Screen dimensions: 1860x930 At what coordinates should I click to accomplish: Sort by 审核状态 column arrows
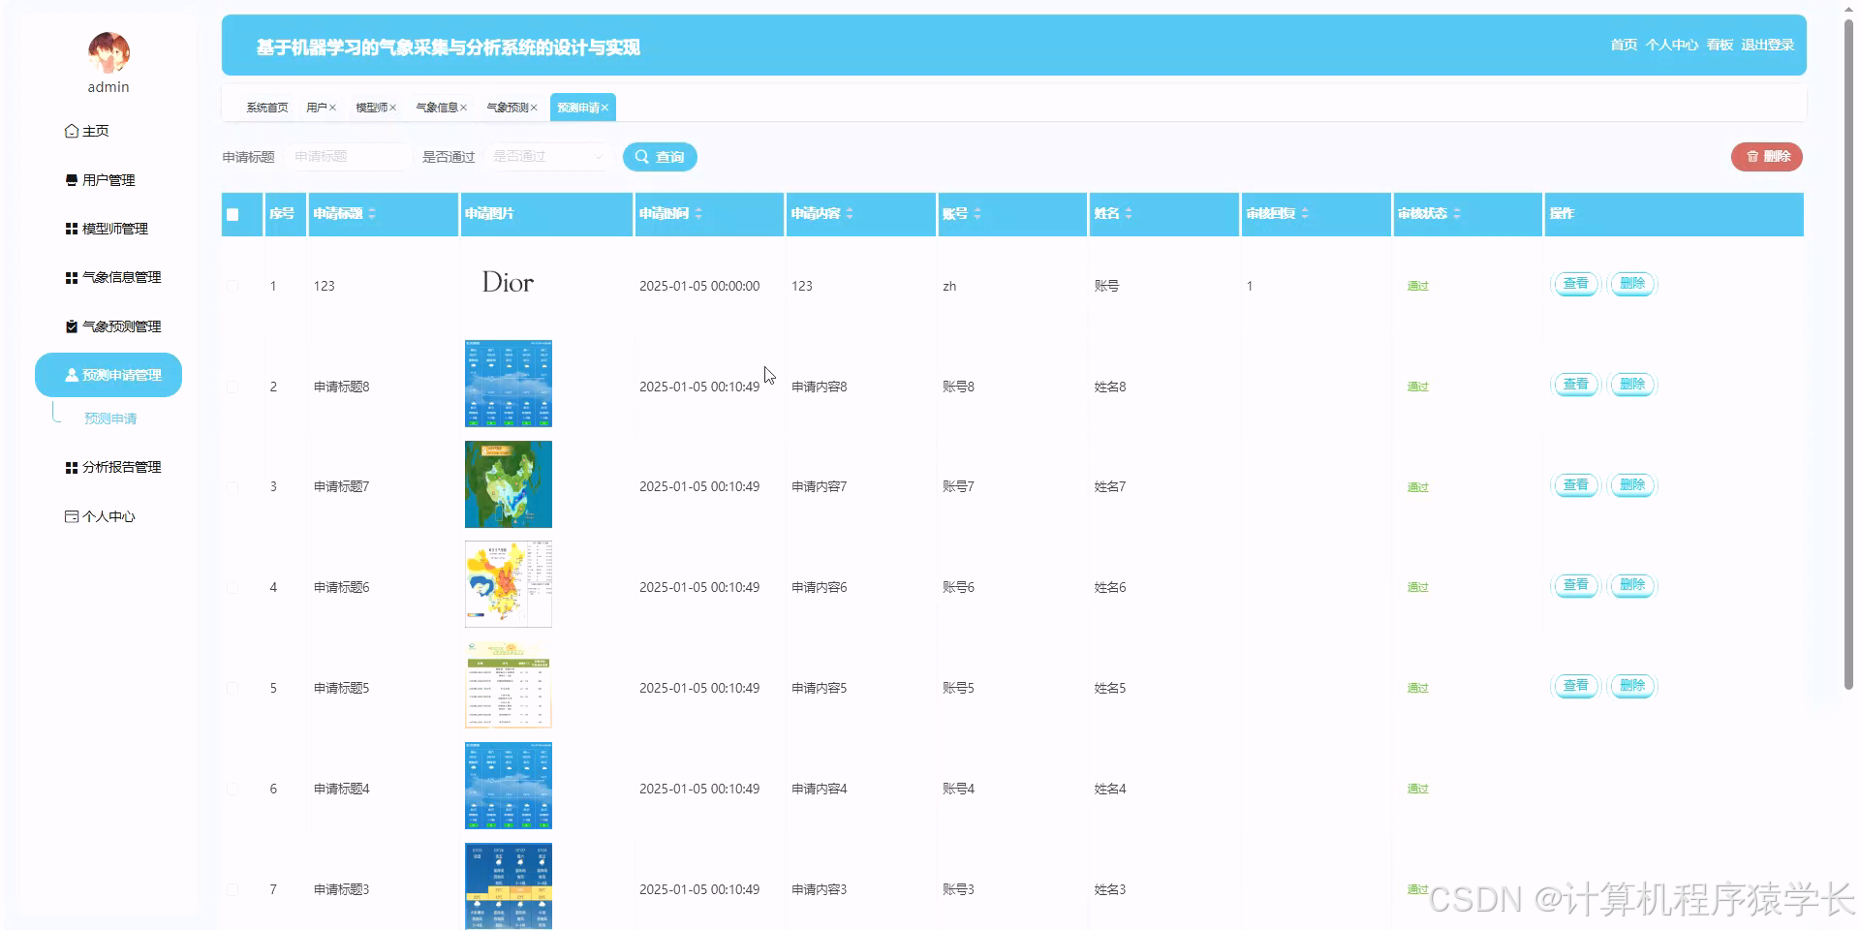1457,213
